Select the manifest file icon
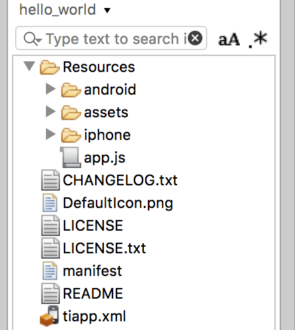295x330 pixels. 50,271
